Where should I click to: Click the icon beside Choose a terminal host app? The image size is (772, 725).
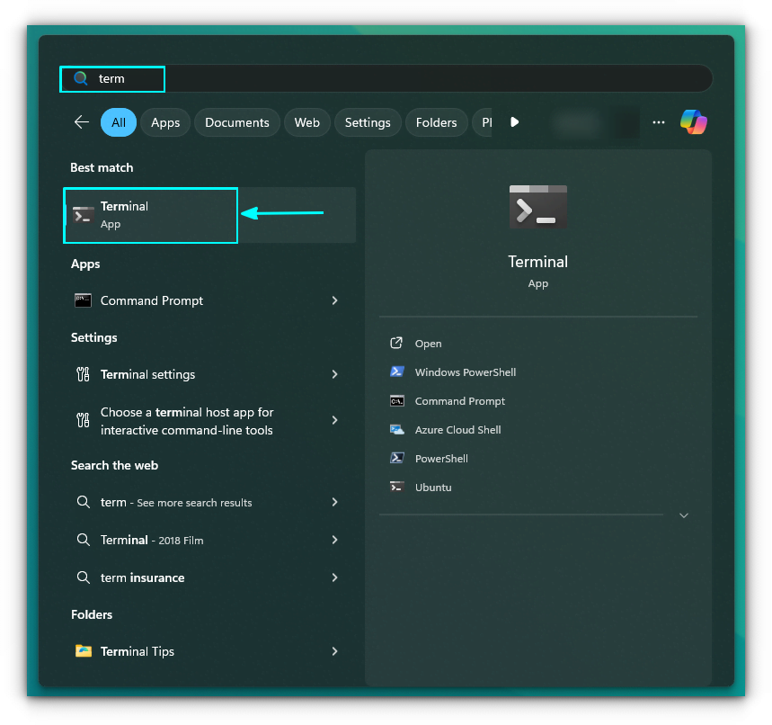(83, 420)
